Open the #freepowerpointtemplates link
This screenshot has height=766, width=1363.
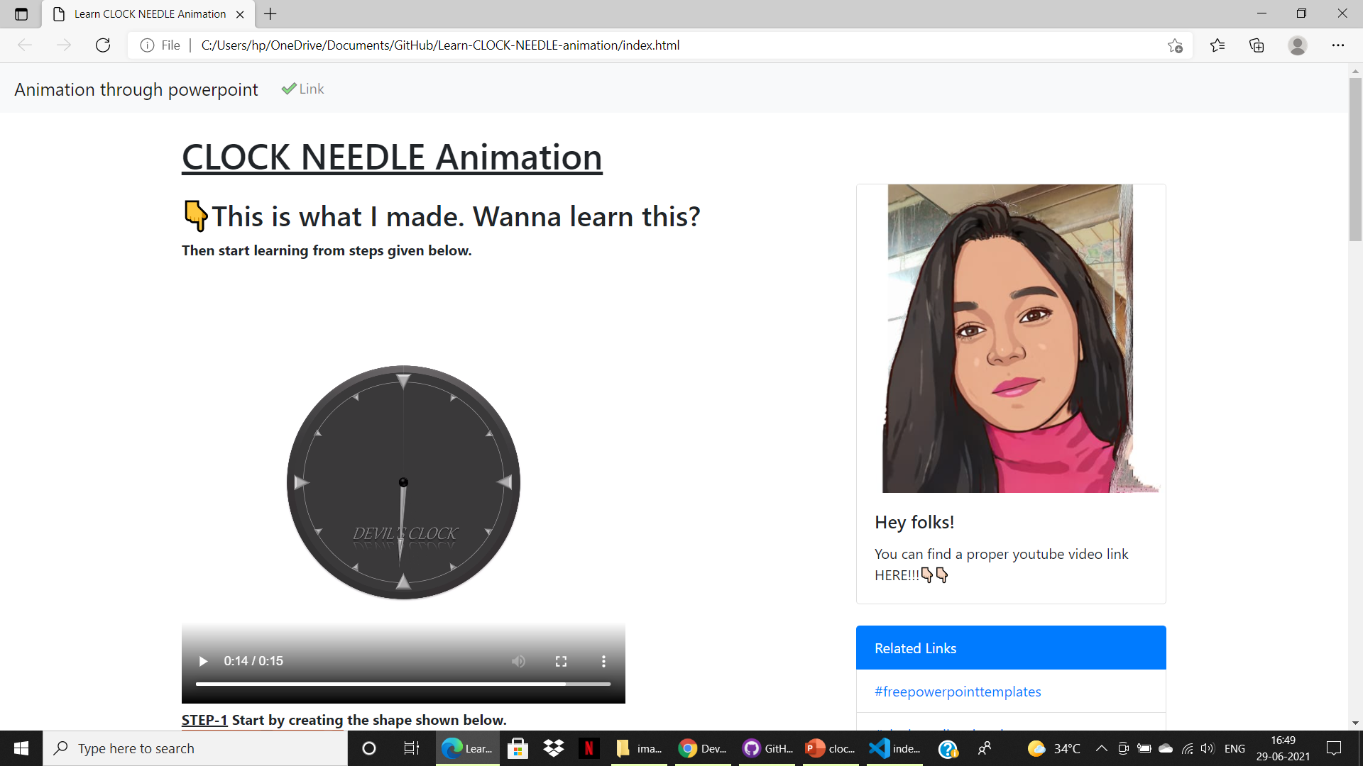click(958, 692)
